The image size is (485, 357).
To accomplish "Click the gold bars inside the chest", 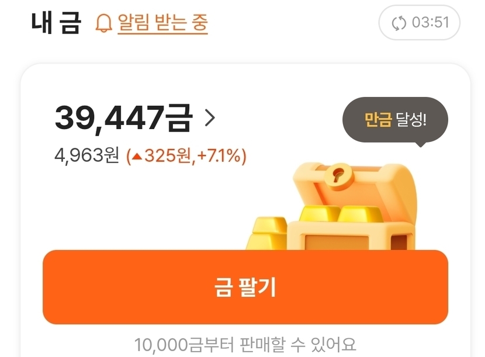I will [x=341, y=214].
